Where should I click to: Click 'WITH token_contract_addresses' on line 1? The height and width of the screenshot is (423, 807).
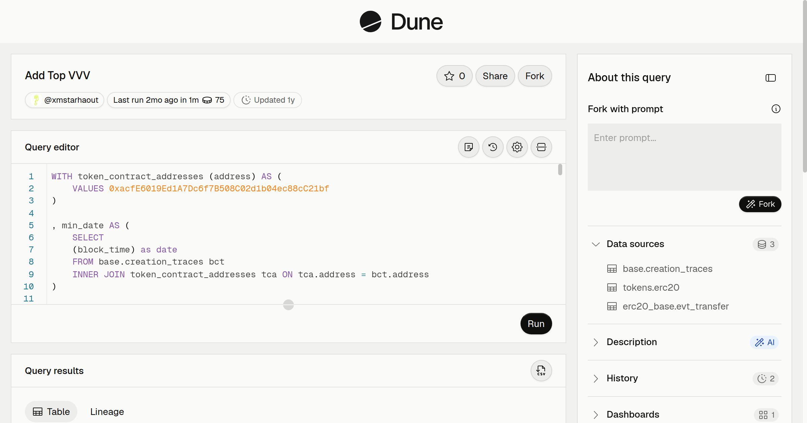point(127,177)
